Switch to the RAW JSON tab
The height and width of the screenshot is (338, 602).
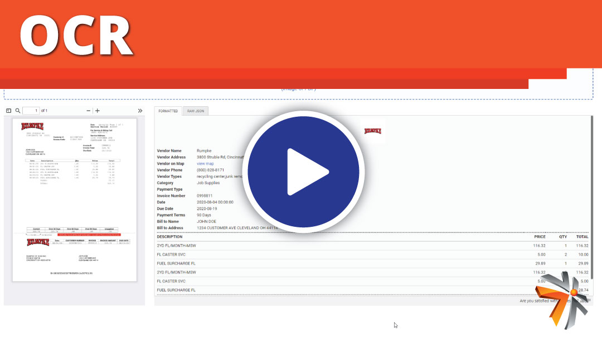(x=196, y=111)
